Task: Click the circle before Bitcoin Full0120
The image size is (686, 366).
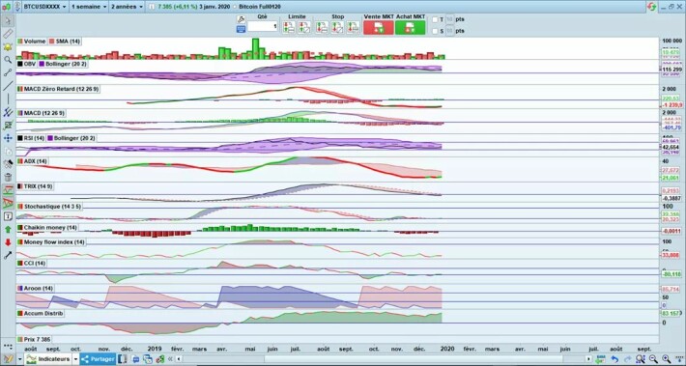Action: [x=236, y=7]
